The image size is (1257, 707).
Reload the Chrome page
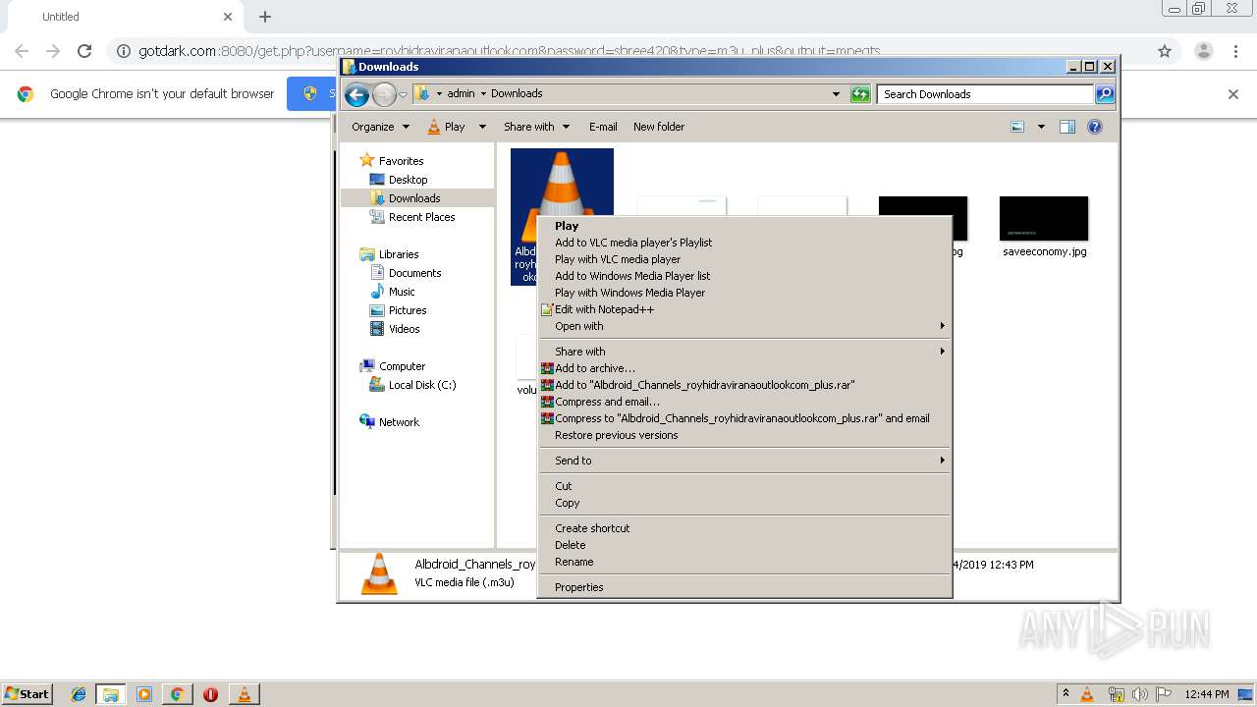pyautogui.click(x=84, y=51)
